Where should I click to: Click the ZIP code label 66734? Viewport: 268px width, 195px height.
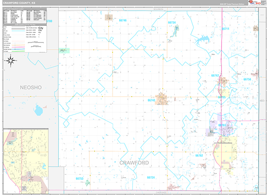point(172,23)
